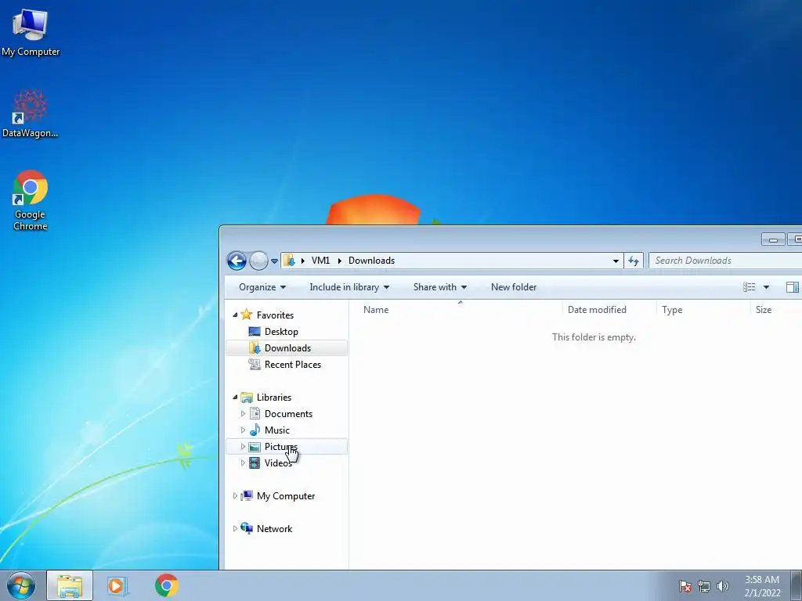Screen dimensions: 802x601
Task: Expand the arrow between VM1 and Downloads
Action: 339,261
